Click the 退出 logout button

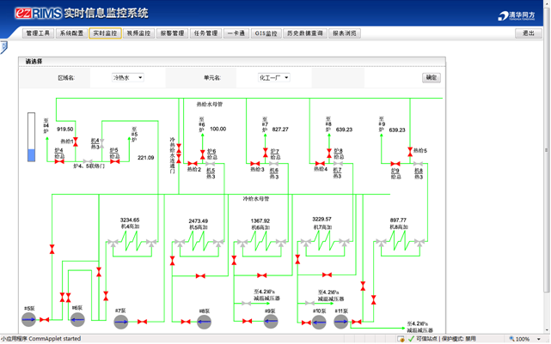tap(528, 33)
